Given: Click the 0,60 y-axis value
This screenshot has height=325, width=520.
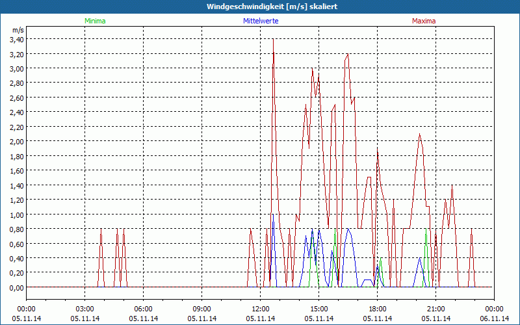Looking at the screenshot, I should coord(17,244).
